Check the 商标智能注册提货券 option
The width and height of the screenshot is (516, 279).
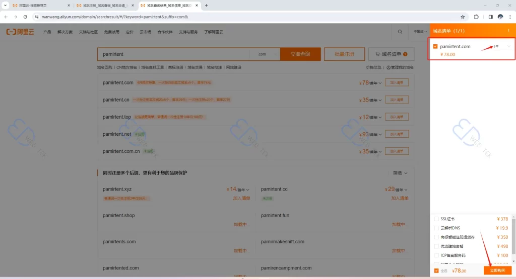[436, 237]
